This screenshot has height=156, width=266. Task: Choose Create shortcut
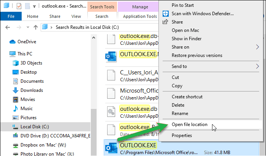click(x=187, y=97)
